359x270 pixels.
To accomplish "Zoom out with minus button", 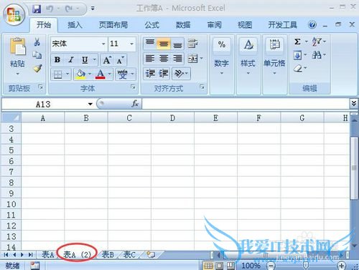I will tap(271, 265).
